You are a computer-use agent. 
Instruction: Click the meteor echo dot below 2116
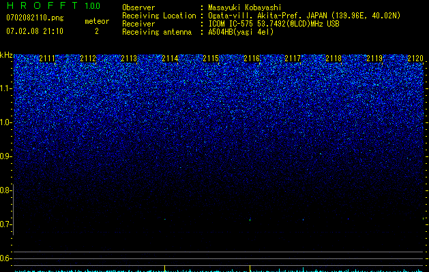pyautogui.click(x=250, y=220)
